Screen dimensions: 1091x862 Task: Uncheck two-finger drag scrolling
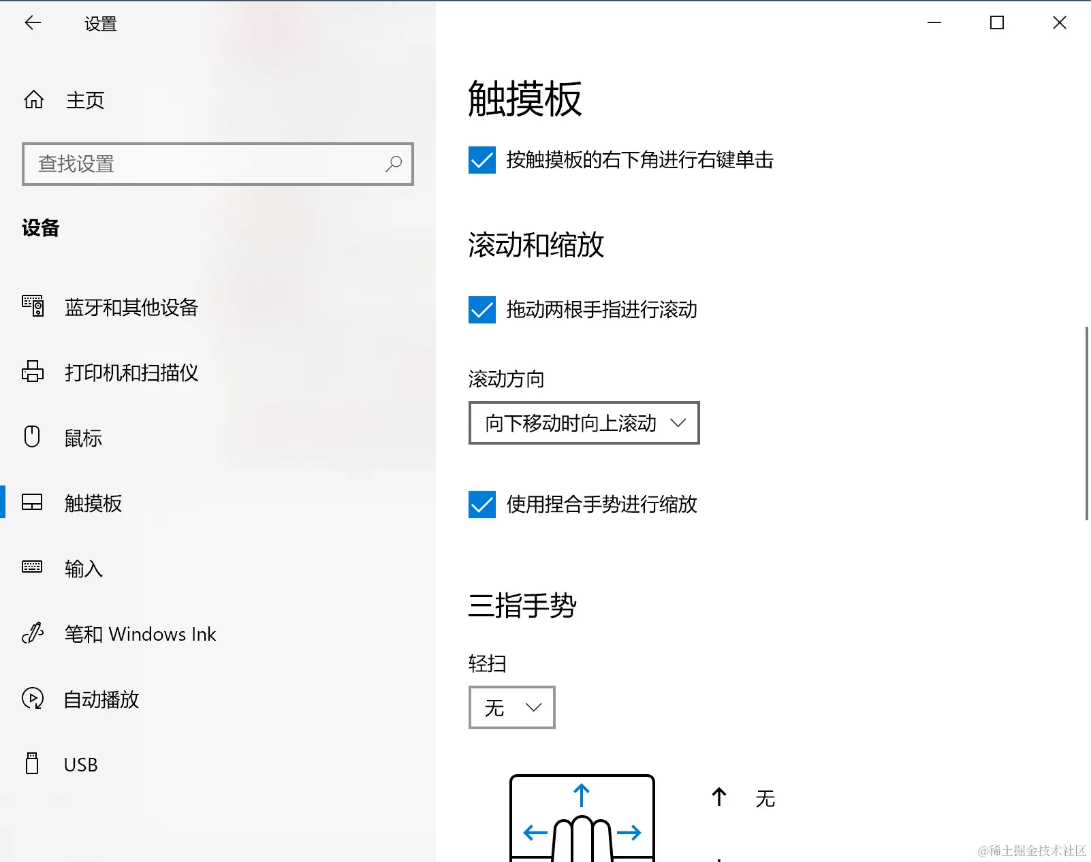point(481,310)
